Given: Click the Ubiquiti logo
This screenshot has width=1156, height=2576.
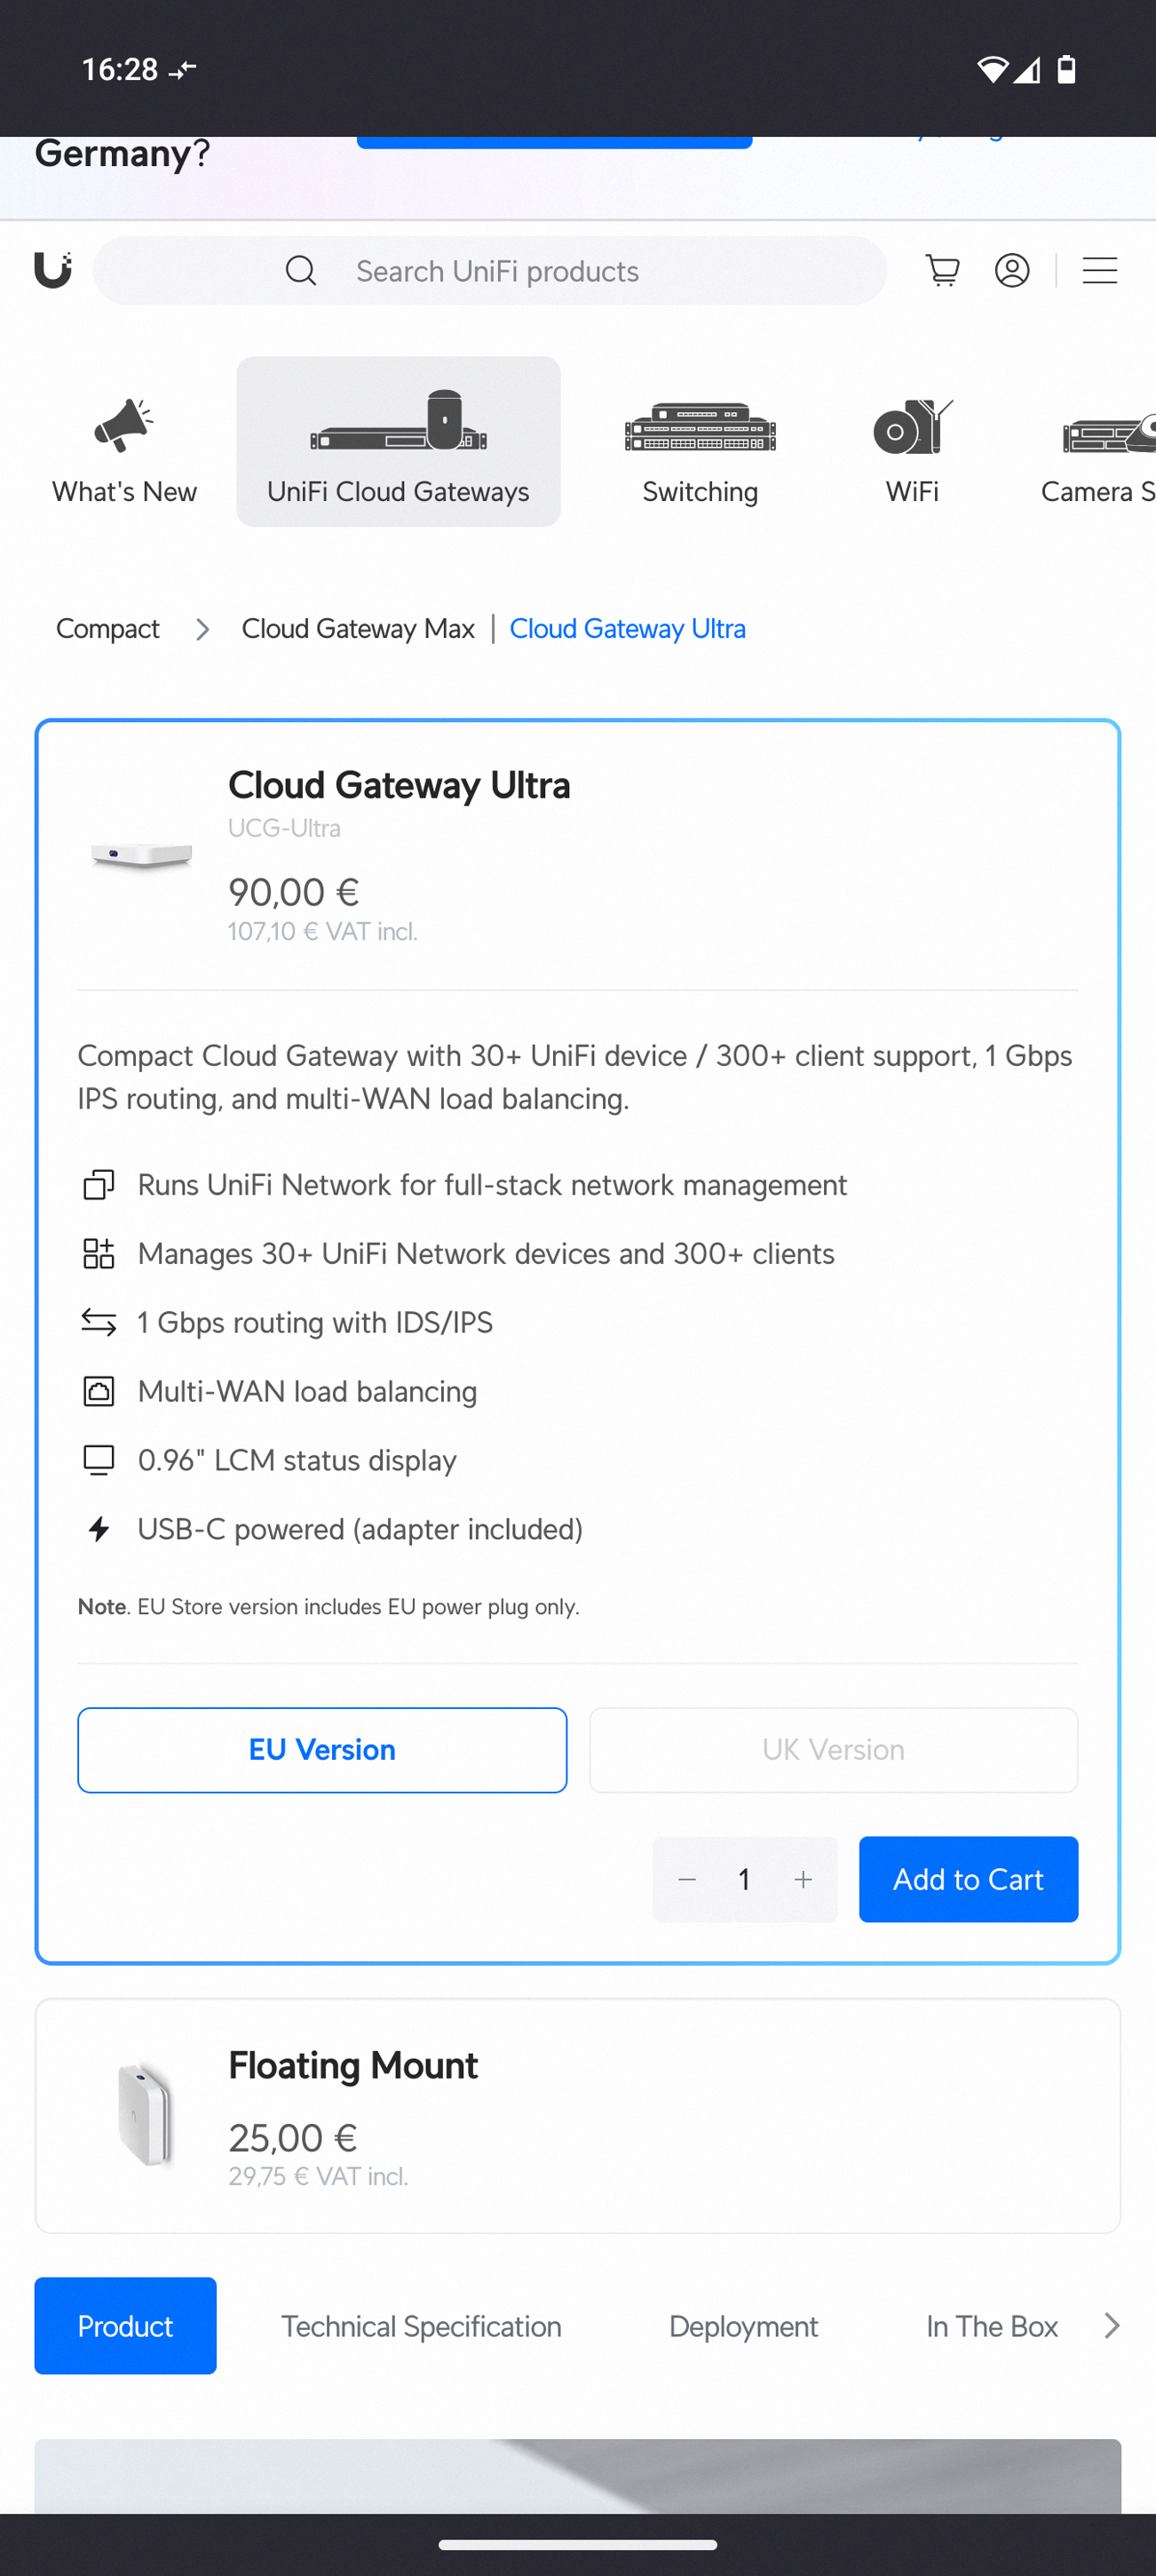Looking at the screenshot, I should click(53, 270).
